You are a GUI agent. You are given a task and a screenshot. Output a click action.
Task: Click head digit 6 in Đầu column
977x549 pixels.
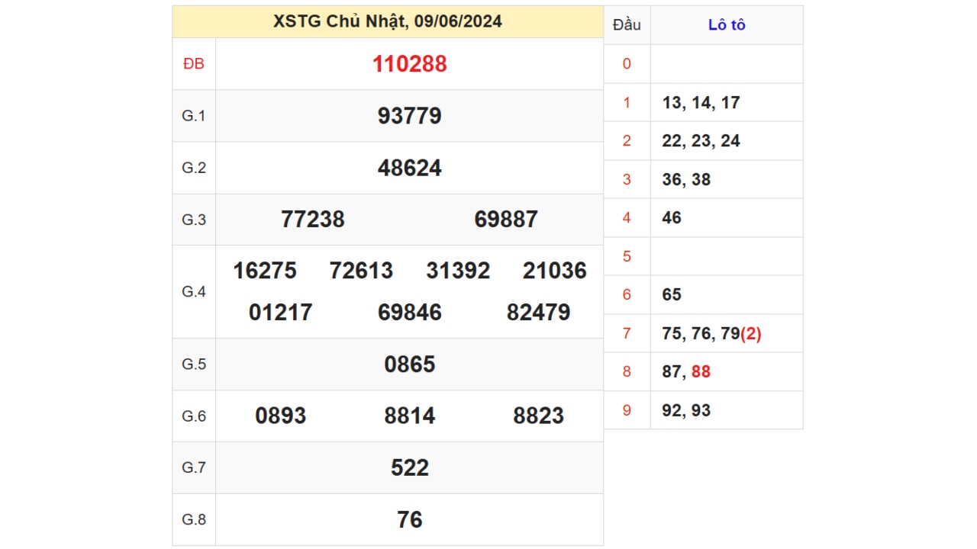(627, 295)
